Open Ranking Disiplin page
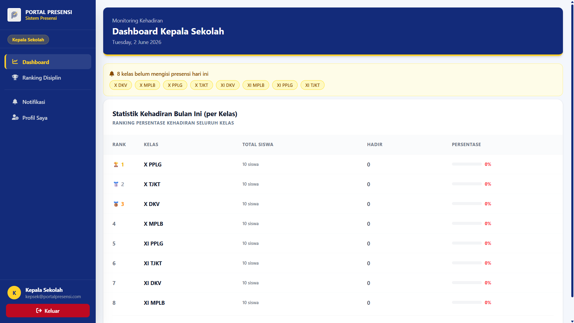The width and height of the screenshot is (574, 323). (x=48, y=78)
